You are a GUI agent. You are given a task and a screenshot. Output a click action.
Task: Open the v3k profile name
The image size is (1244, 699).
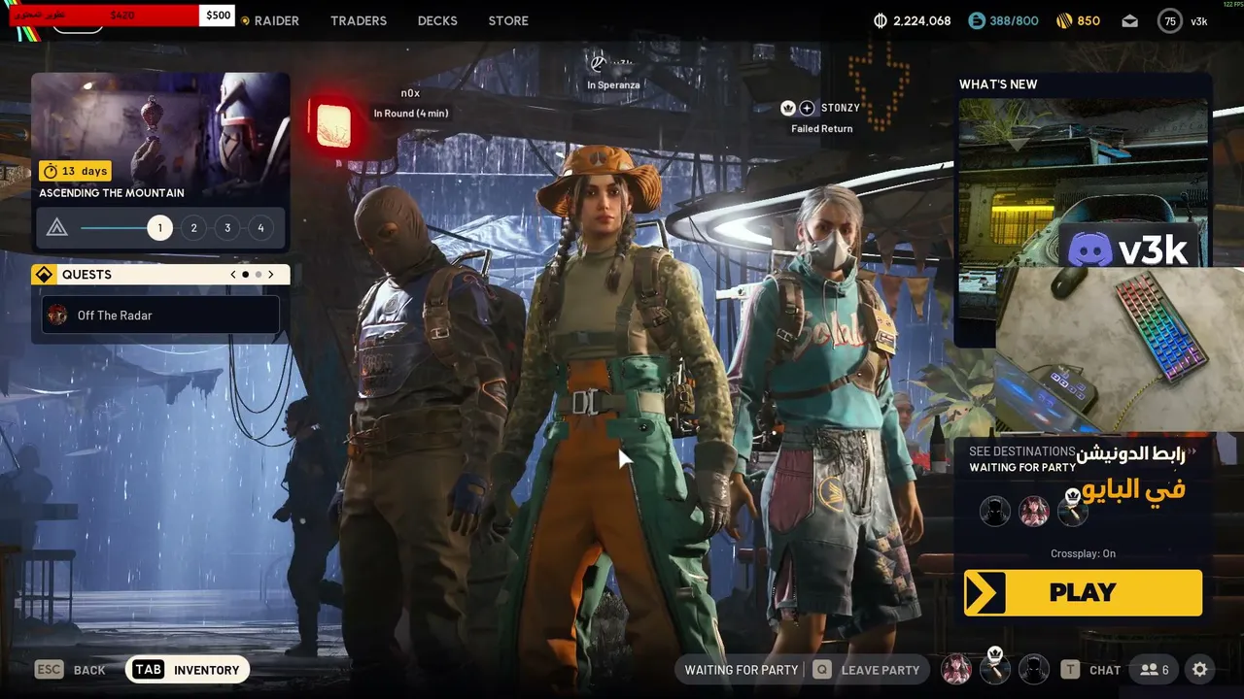pyautogui.click(x=1199, y=21)
